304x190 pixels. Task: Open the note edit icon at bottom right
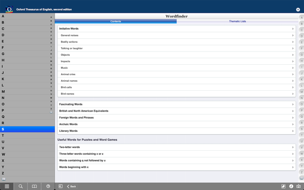283,186
